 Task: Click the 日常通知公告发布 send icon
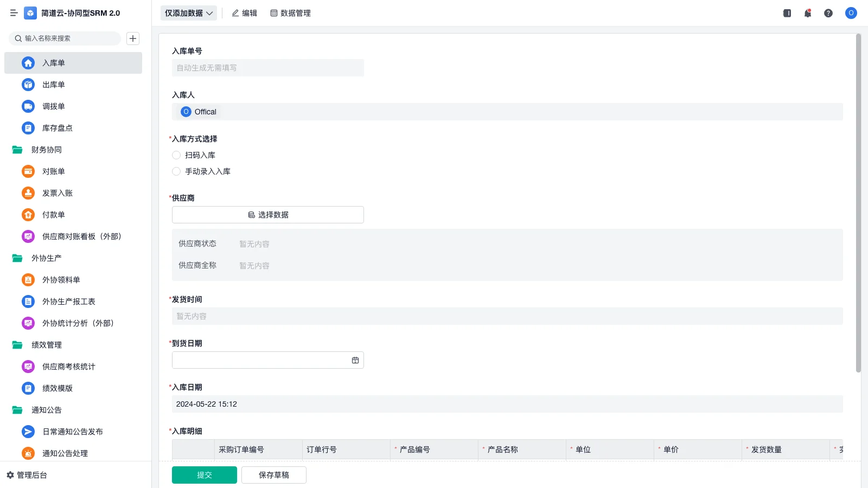click(x=28, y=432)
